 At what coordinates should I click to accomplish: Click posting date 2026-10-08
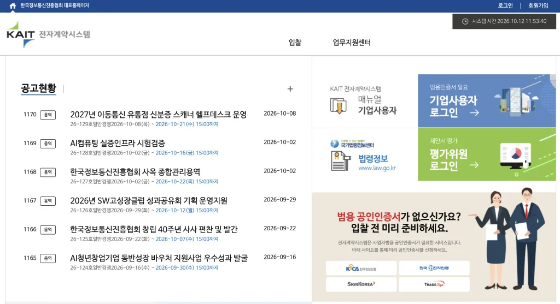(x=279, y=114)
